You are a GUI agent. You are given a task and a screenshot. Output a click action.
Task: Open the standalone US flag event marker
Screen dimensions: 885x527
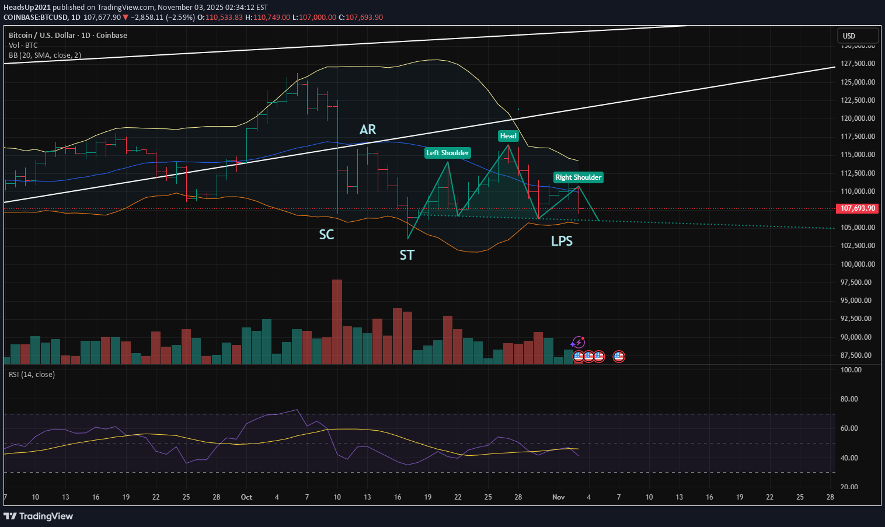[618, 356]
